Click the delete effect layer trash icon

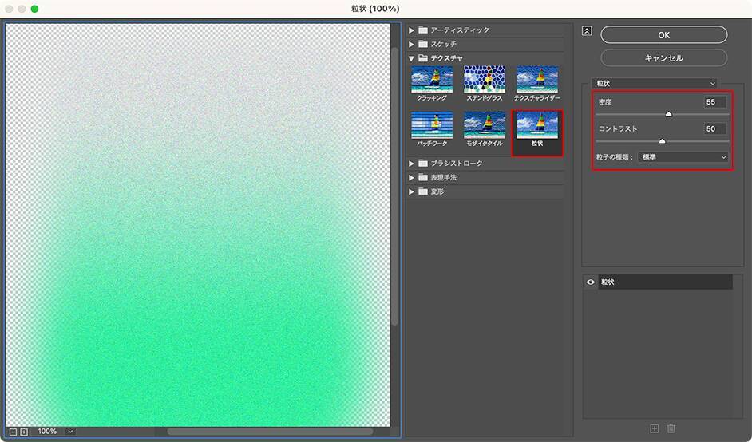[x=671, y=428]
